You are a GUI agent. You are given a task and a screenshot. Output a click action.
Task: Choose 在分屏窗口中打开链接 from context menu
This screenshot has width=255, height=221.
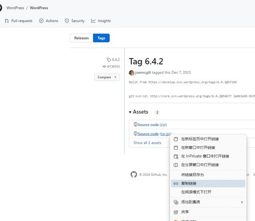coord(208,165)
